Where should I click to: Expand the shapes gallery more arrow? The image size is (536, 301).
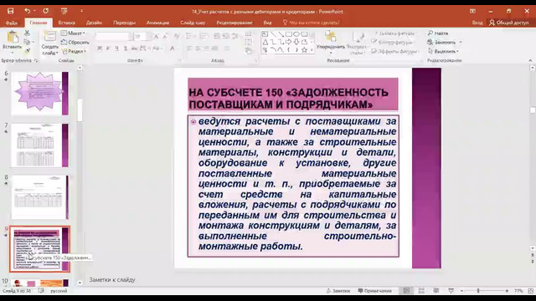[x=312, y=50]
